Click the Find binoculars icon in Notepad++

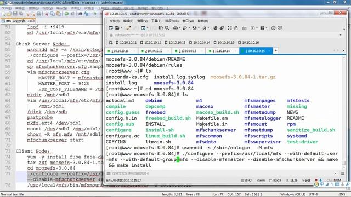(81, 14)
